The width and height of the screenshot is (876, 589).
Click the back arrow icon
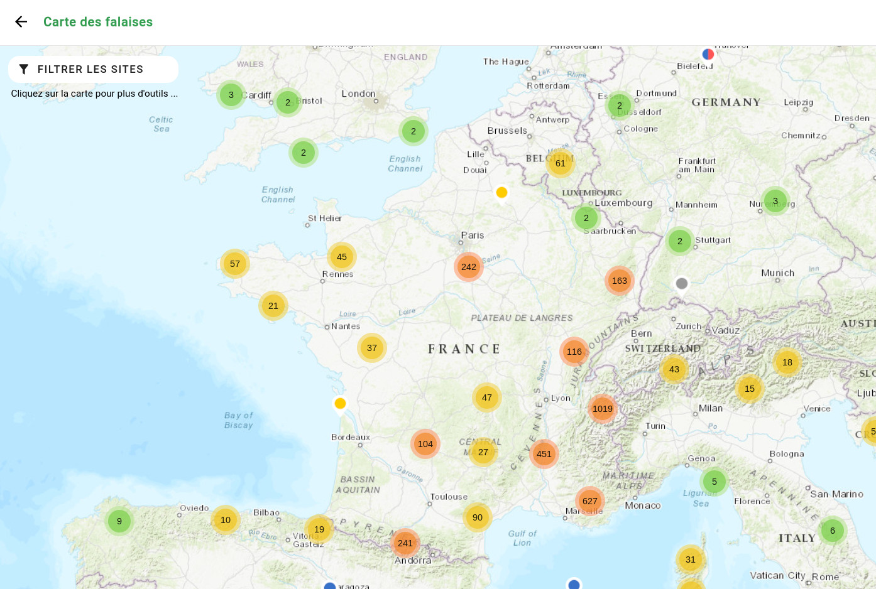coord(21,22)
